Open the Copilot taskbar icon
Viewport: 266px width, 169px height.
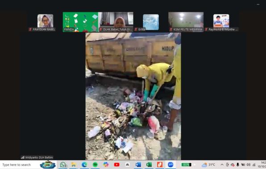[106, 165]
